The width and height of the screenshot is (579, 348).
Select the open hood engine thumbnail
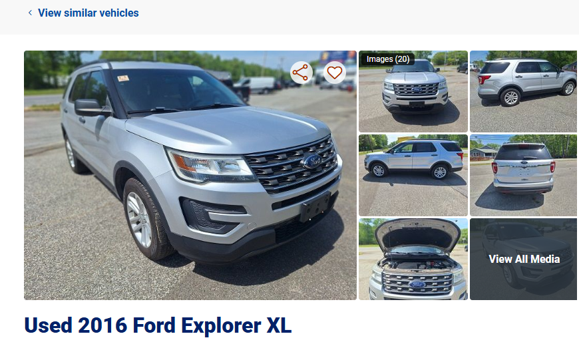click(x=413, y=259)
